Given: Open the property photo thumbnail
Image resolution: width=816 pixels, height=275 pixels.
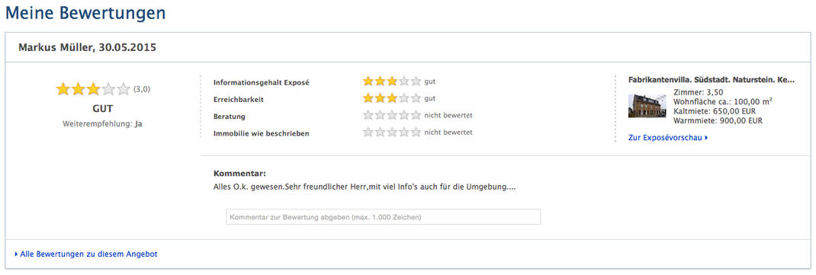Looking at the screenshot, I should point(647,106).
